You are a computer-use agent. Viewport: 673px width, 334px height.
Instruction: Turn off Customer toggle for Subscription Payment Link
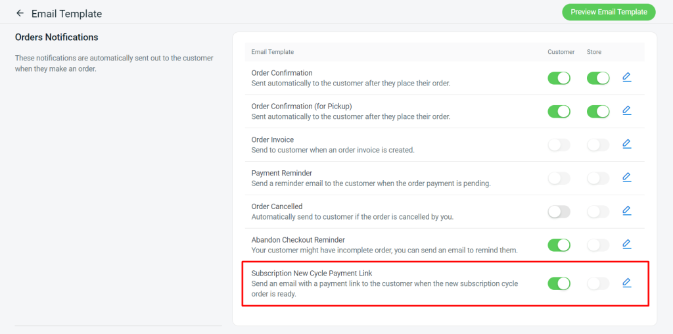(x=559, y=283)
